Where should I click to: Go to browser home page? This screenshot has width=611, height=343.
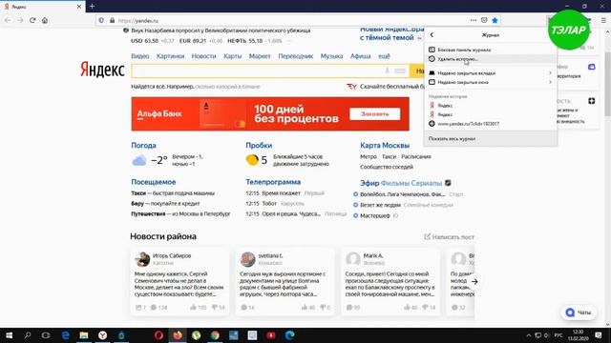(45, 20)
